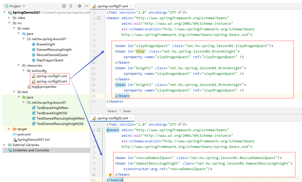Click the Scratches and Consoles icon
Viewport: 302px width, 182px height.
click(10, 150)
